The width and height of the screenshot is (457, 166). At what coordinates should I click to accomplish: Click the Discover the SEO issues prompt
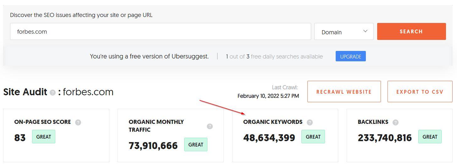tap(81, 15)
